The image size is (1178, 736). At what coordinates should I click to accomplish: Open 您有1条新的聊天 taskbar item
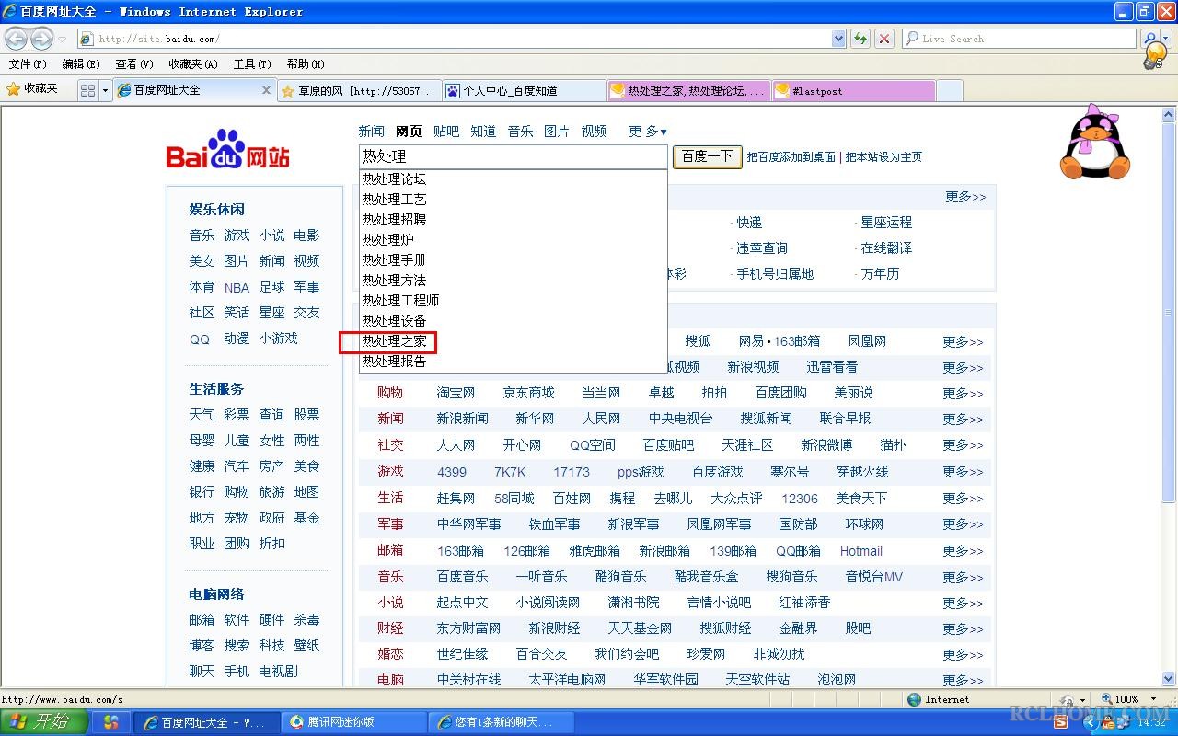[503, 722]
